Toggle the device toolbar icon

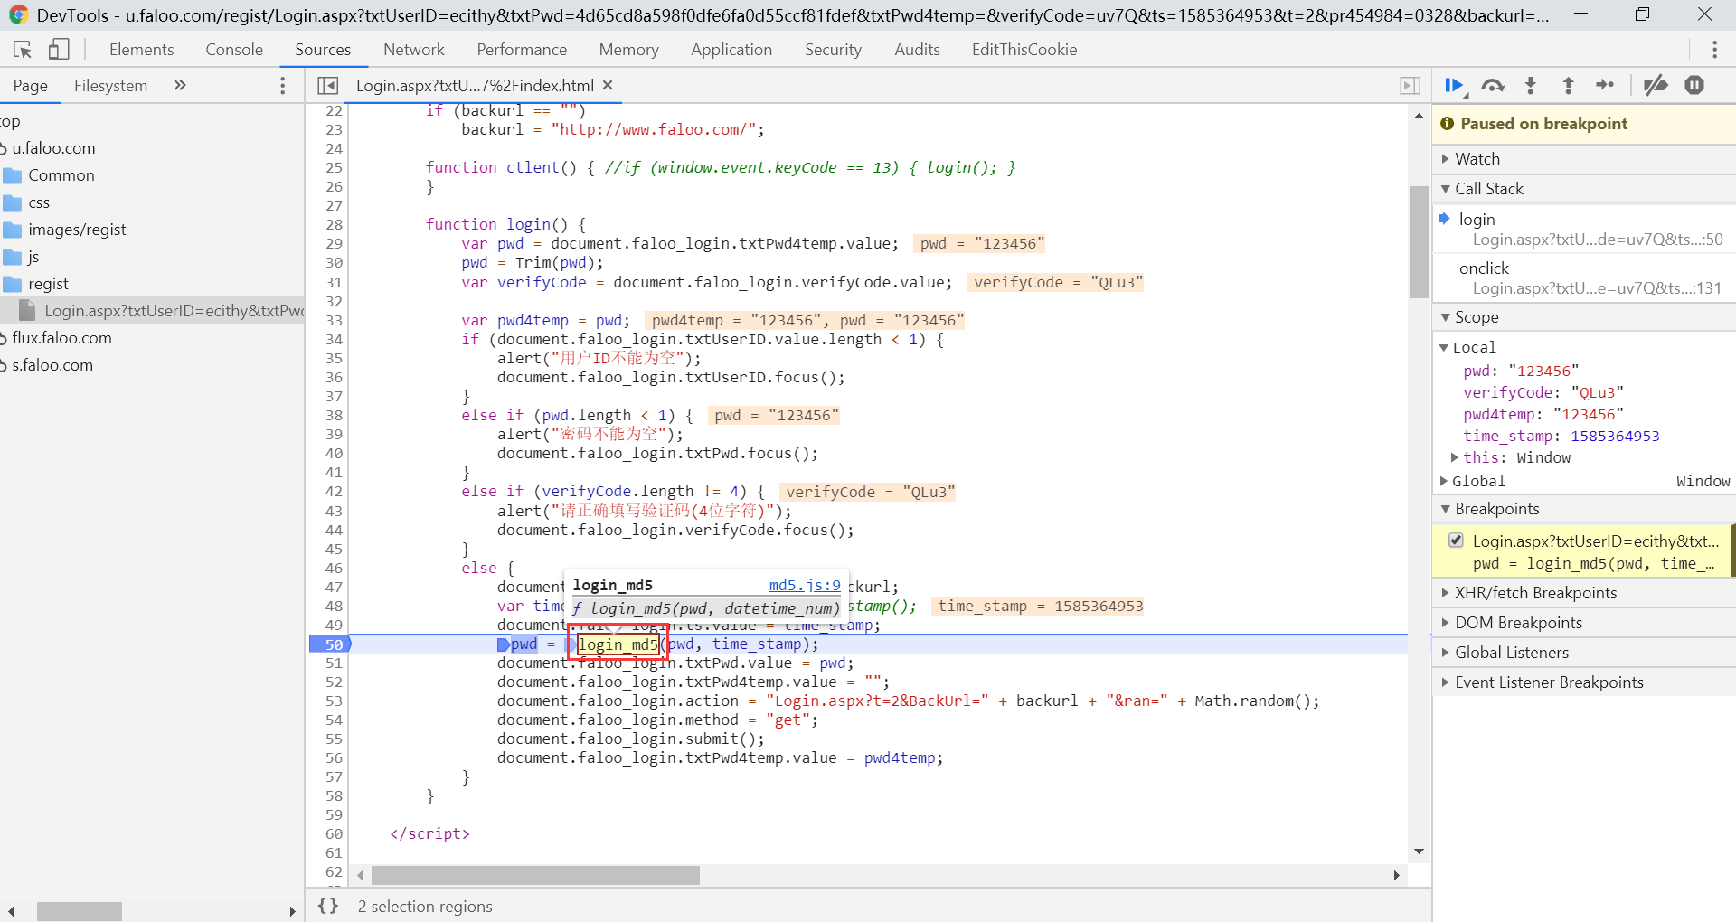tap(59, 50)
